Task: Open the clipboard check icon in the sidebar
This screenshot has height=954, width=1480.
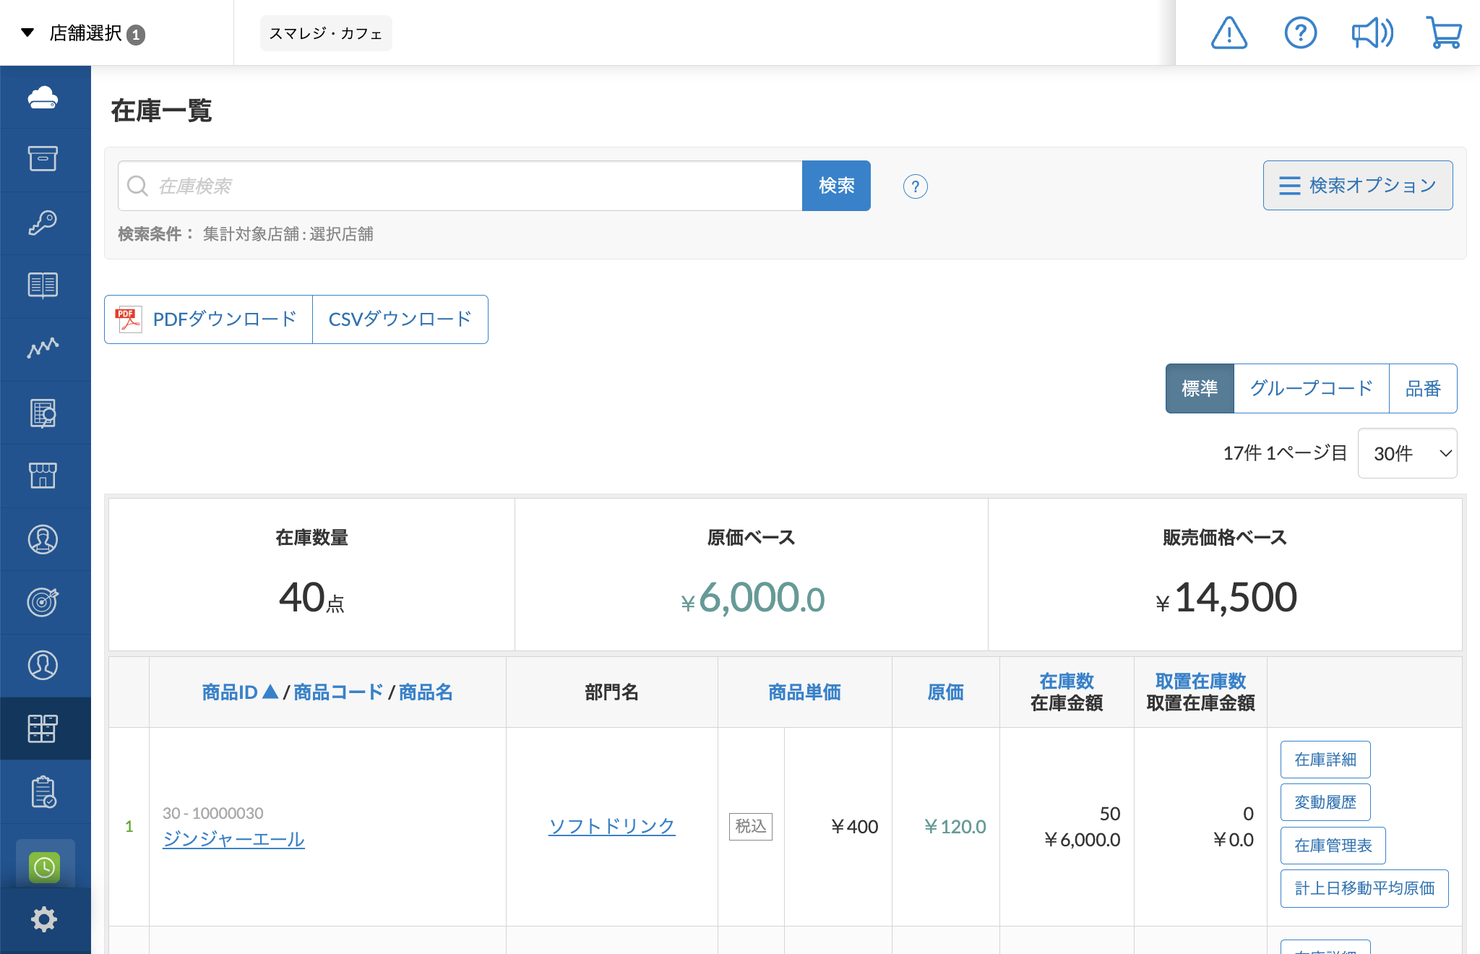Action: (x=43, y=792)
